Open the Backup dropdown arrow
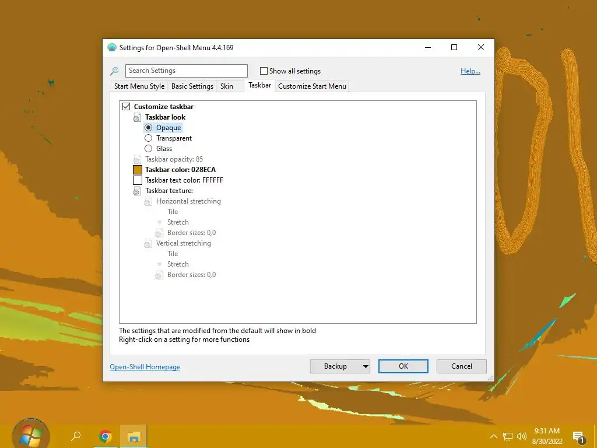The image size is (597, 448). point(366,366)
